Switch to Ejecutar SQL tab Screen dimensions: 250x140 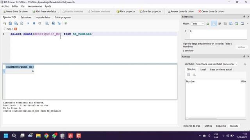coord(9,17)
